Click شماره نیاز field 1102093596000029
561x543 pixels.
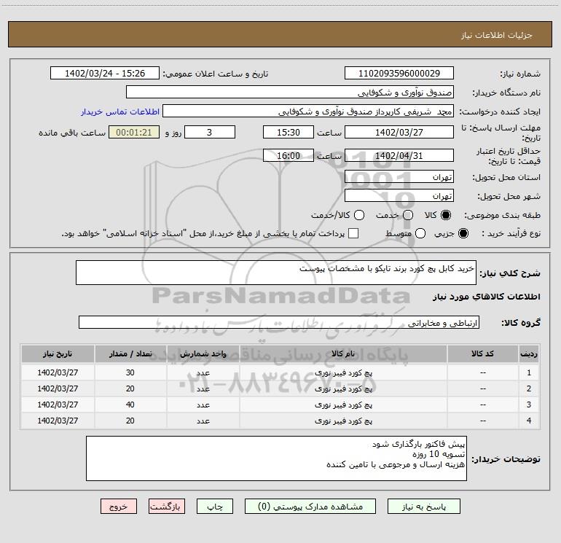point(399,73)
